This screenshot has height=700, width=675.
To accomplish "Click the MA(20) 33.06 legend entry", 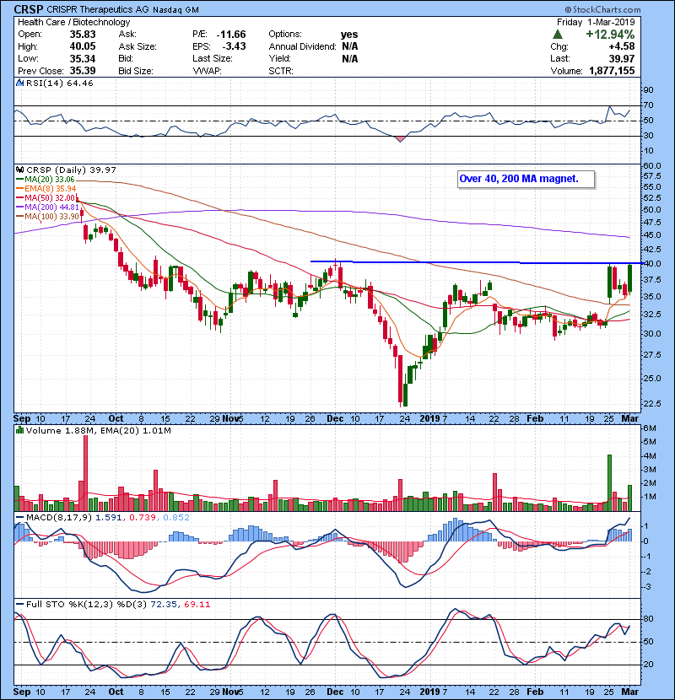I will click(x=46, y=180).
